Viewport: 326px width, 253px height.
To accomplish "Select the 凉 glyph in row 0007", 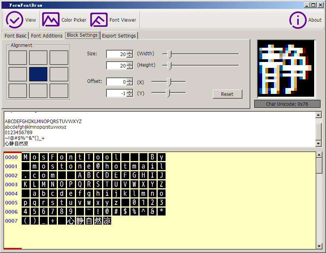I will point(107,221).
